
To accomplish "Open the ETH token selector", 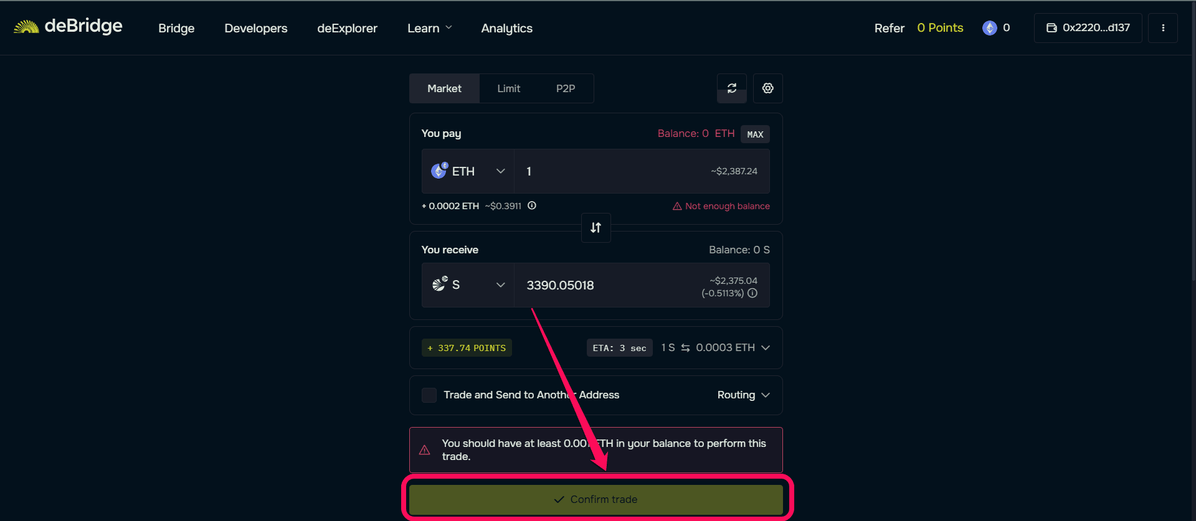I will click(x=468, y=171).
